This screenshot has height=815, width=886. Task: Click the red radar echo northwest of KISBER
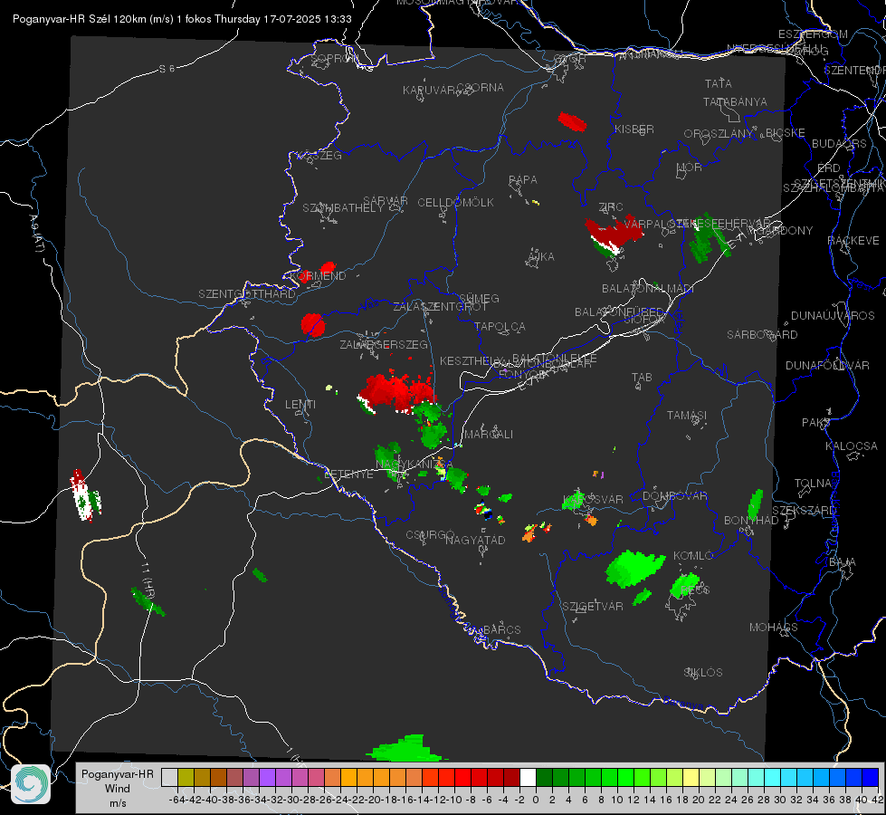pyautogui.click(x=572, y=121)
